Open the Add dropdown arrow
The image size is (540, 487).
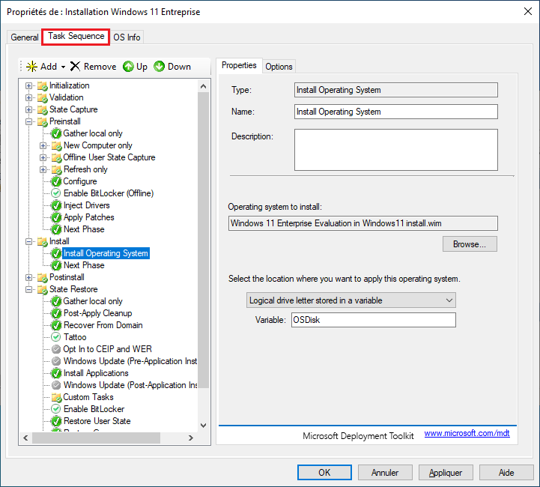pyautogui.click(x=63, y=67)
